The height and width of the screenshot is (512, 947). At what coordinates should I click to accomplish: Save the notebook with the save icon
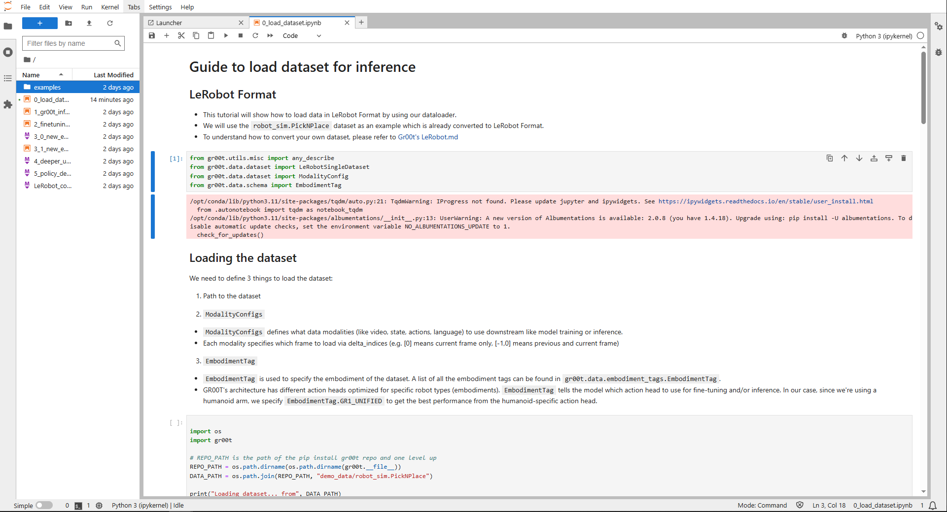point(152,35)
